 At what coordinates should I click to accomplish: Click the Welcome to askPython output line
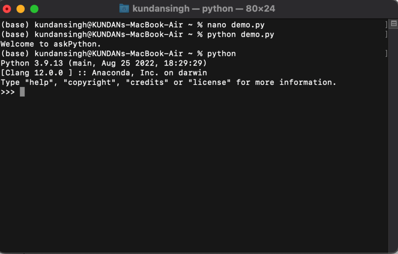pyautogui.click(x=51, y=44)
